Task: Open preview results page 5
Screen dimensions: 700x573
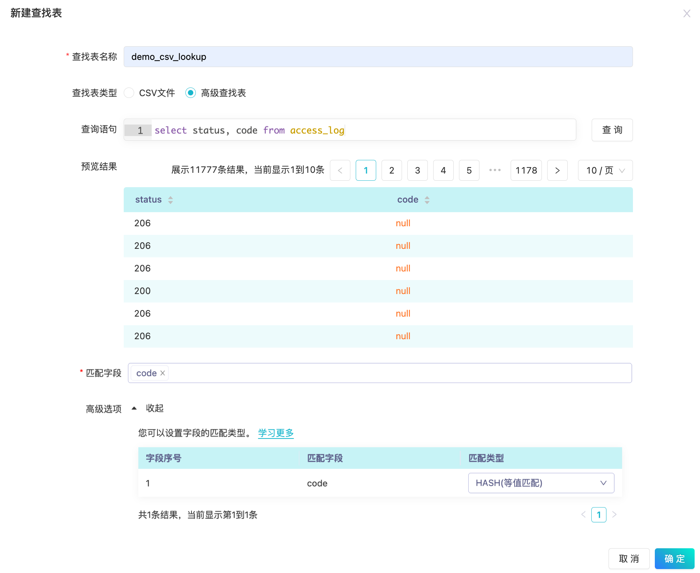Action: [x=469, y=170]
